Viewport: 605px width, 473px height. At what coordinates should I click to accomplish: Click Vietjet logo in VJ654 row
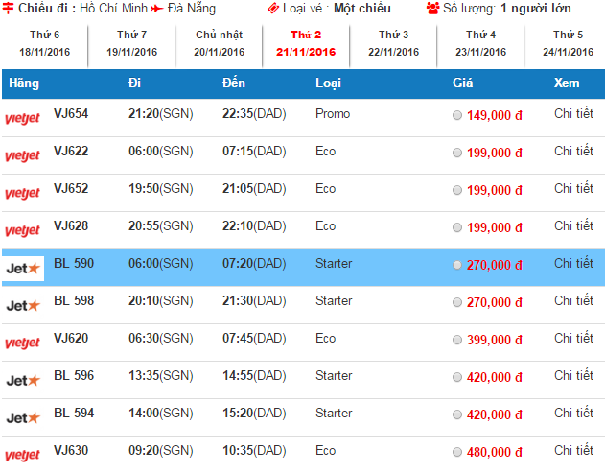point(22,118)
